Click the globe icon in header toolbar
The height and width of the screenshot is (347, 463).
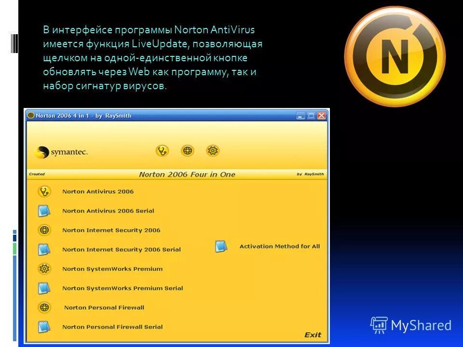tap(187, 151)
